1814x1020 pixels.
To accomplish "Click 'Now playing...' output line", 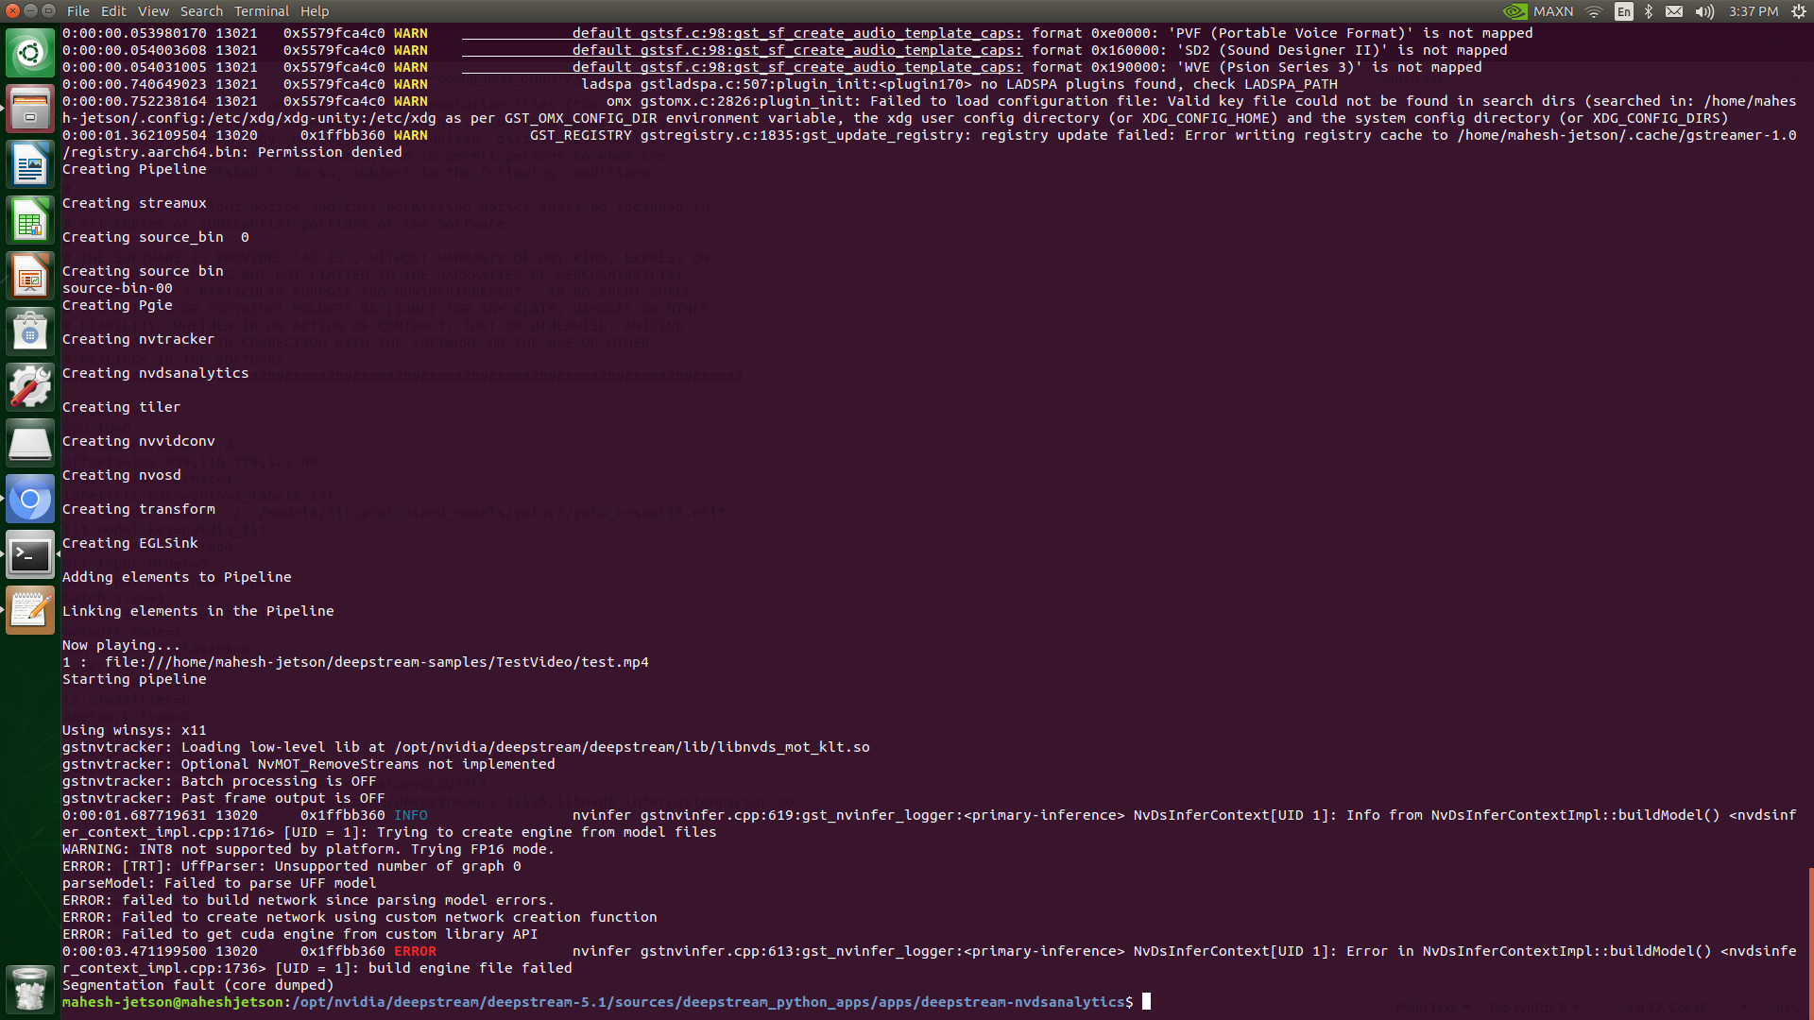I will tap(121, 645).
